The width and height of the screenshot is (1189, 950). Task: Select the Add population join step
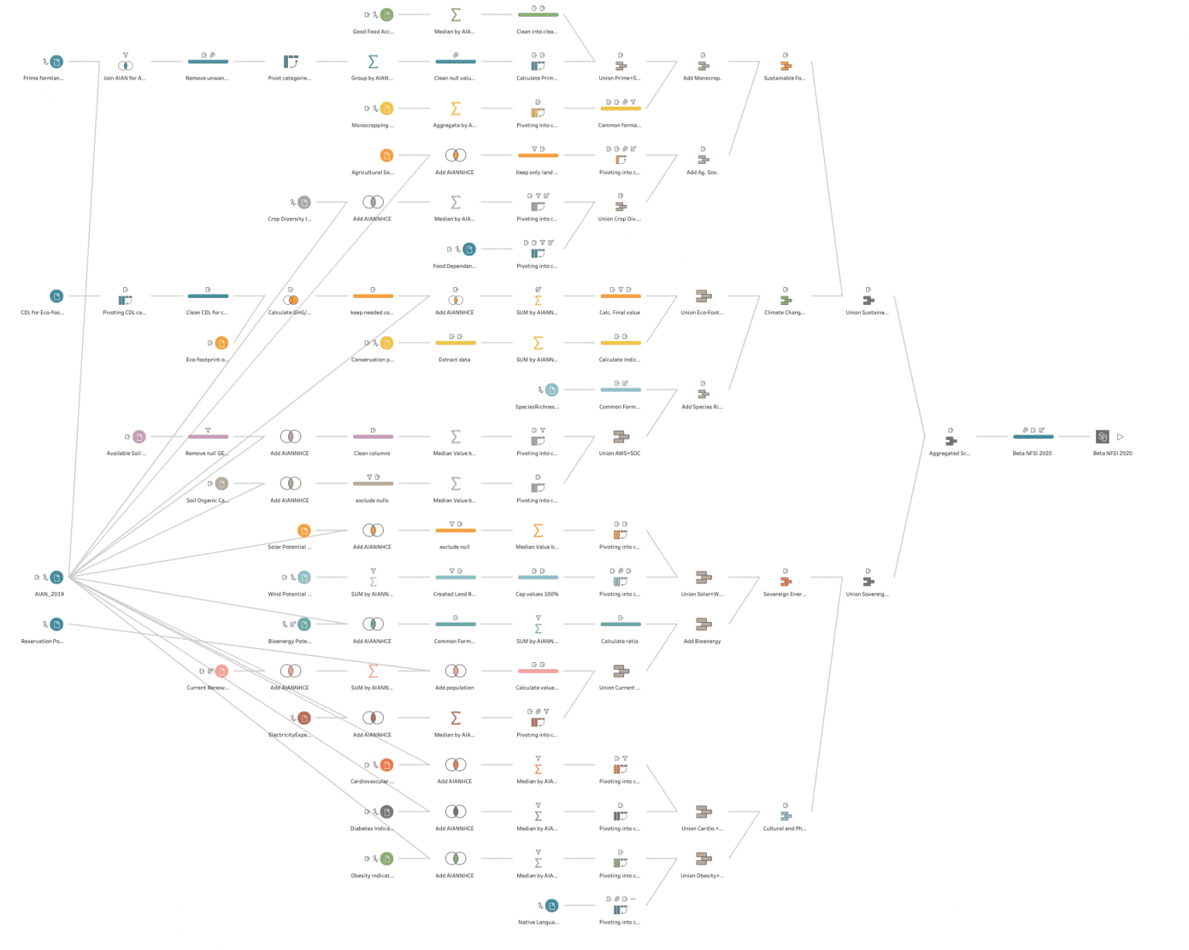coord(455,671)
